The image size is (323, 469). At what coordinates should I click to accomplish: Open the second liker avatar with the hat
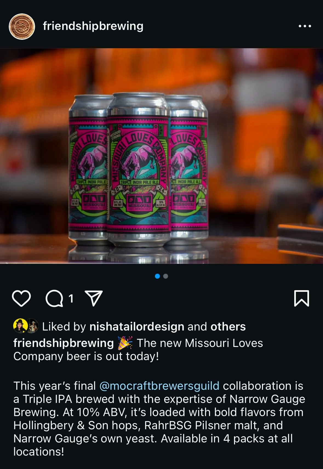[32, 326]
